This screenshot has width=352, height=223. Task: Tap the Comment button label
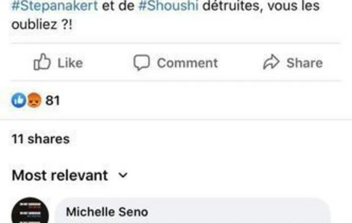(x=188, y=63)
